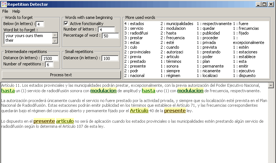Select '2 : modulacion' in the word list
Screen dimensions: 276x163
[x=173, y=28]
